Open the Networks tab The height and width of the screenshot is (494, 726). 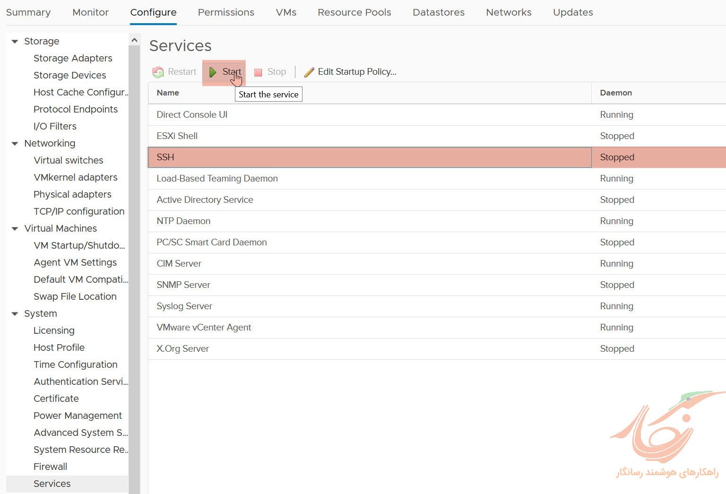(x=509, y=12)
